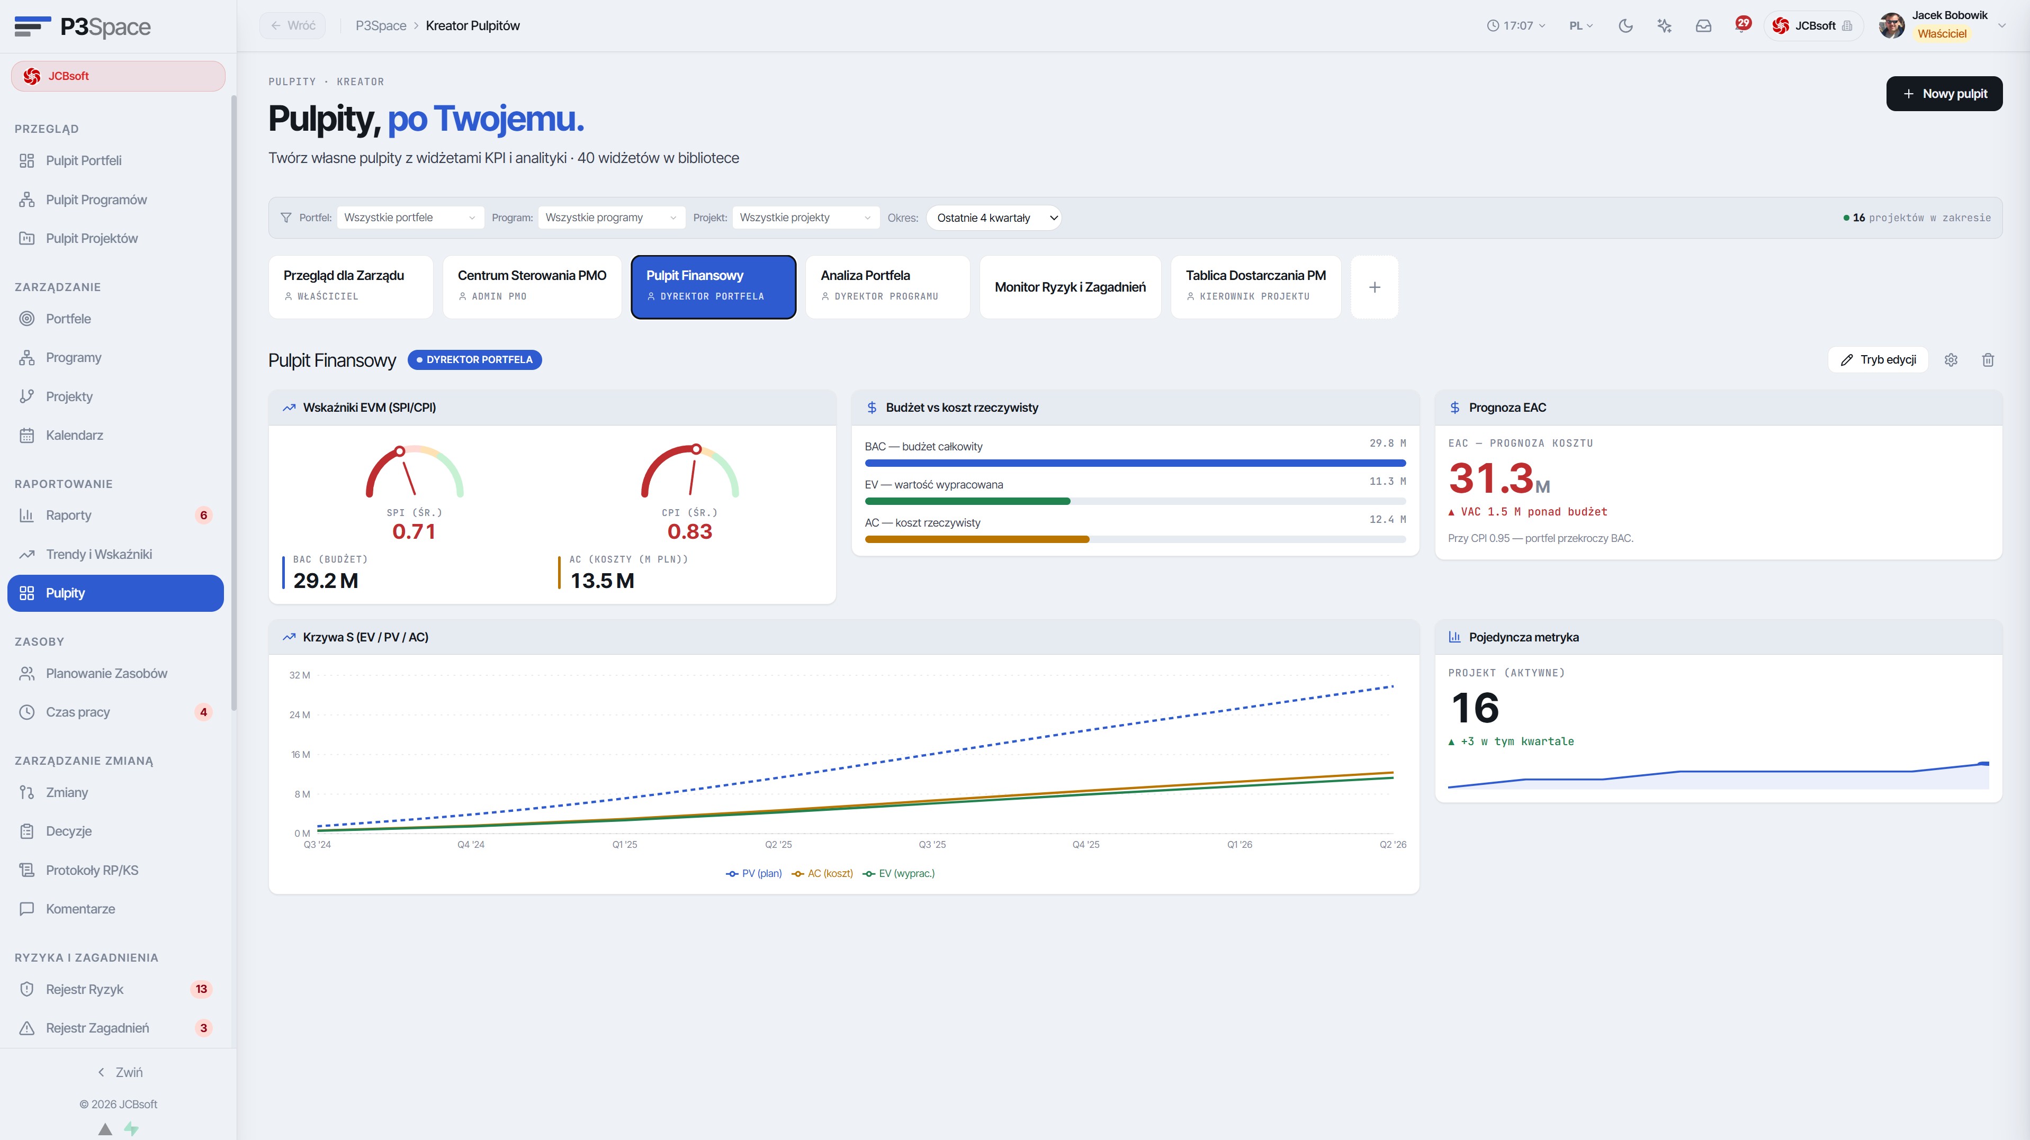Enable Tryb edycji mode
This screenshot has width=2030, height=1140.
click(1878, 360)
